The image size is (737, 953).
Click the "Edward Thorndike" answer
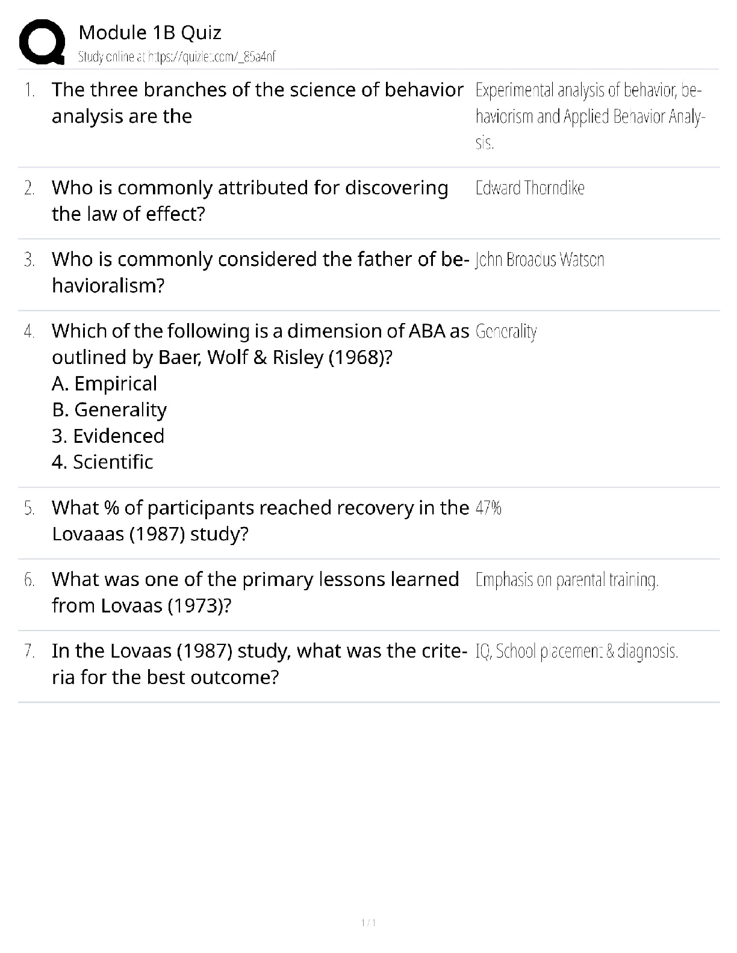[x=530, y=188]
